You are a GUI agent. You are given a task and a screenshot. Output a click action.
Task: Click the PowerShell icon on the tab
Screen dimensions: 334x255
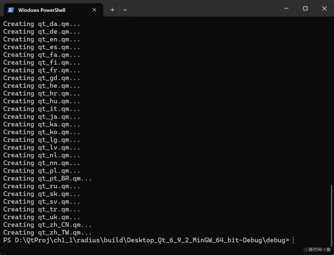[11, 10]
